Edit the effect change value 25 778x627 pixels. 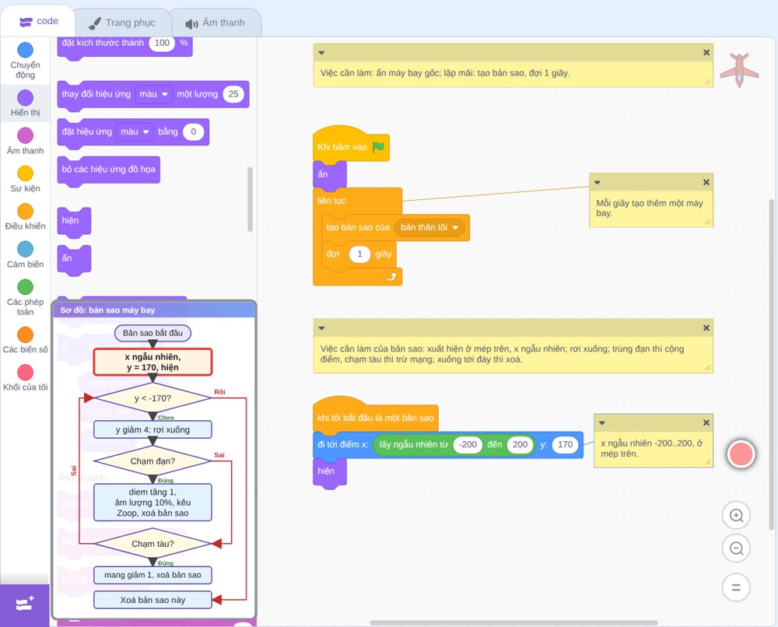(x=233, y=94)
